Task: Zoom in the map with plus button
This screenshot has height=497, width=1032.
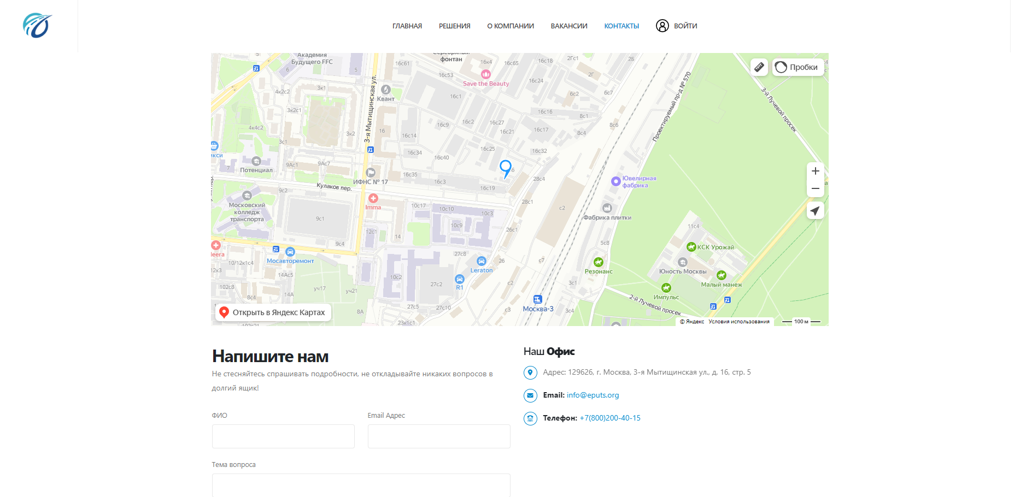Action: (x=815, y=171)
